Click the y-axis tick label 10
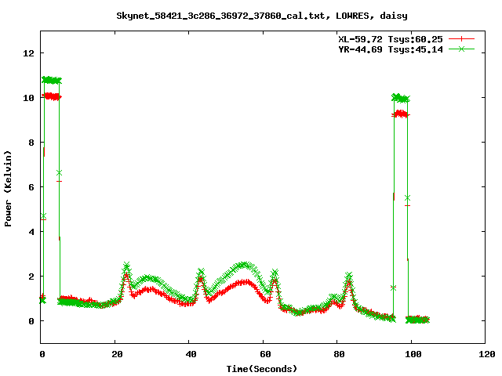Viewport: 502px width, 376px height. tap(28, 98)
